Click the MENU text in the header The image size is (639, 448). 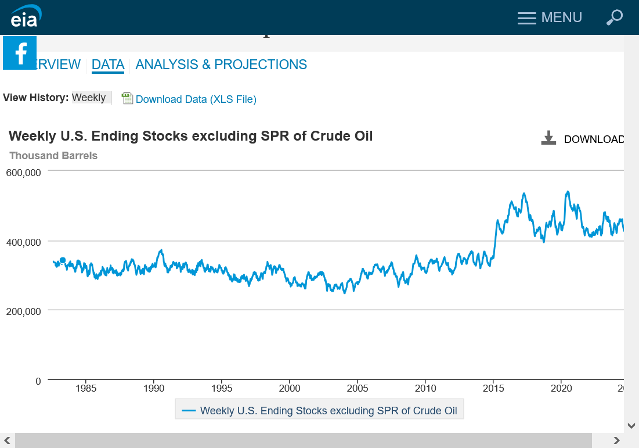tap(561, 17)
